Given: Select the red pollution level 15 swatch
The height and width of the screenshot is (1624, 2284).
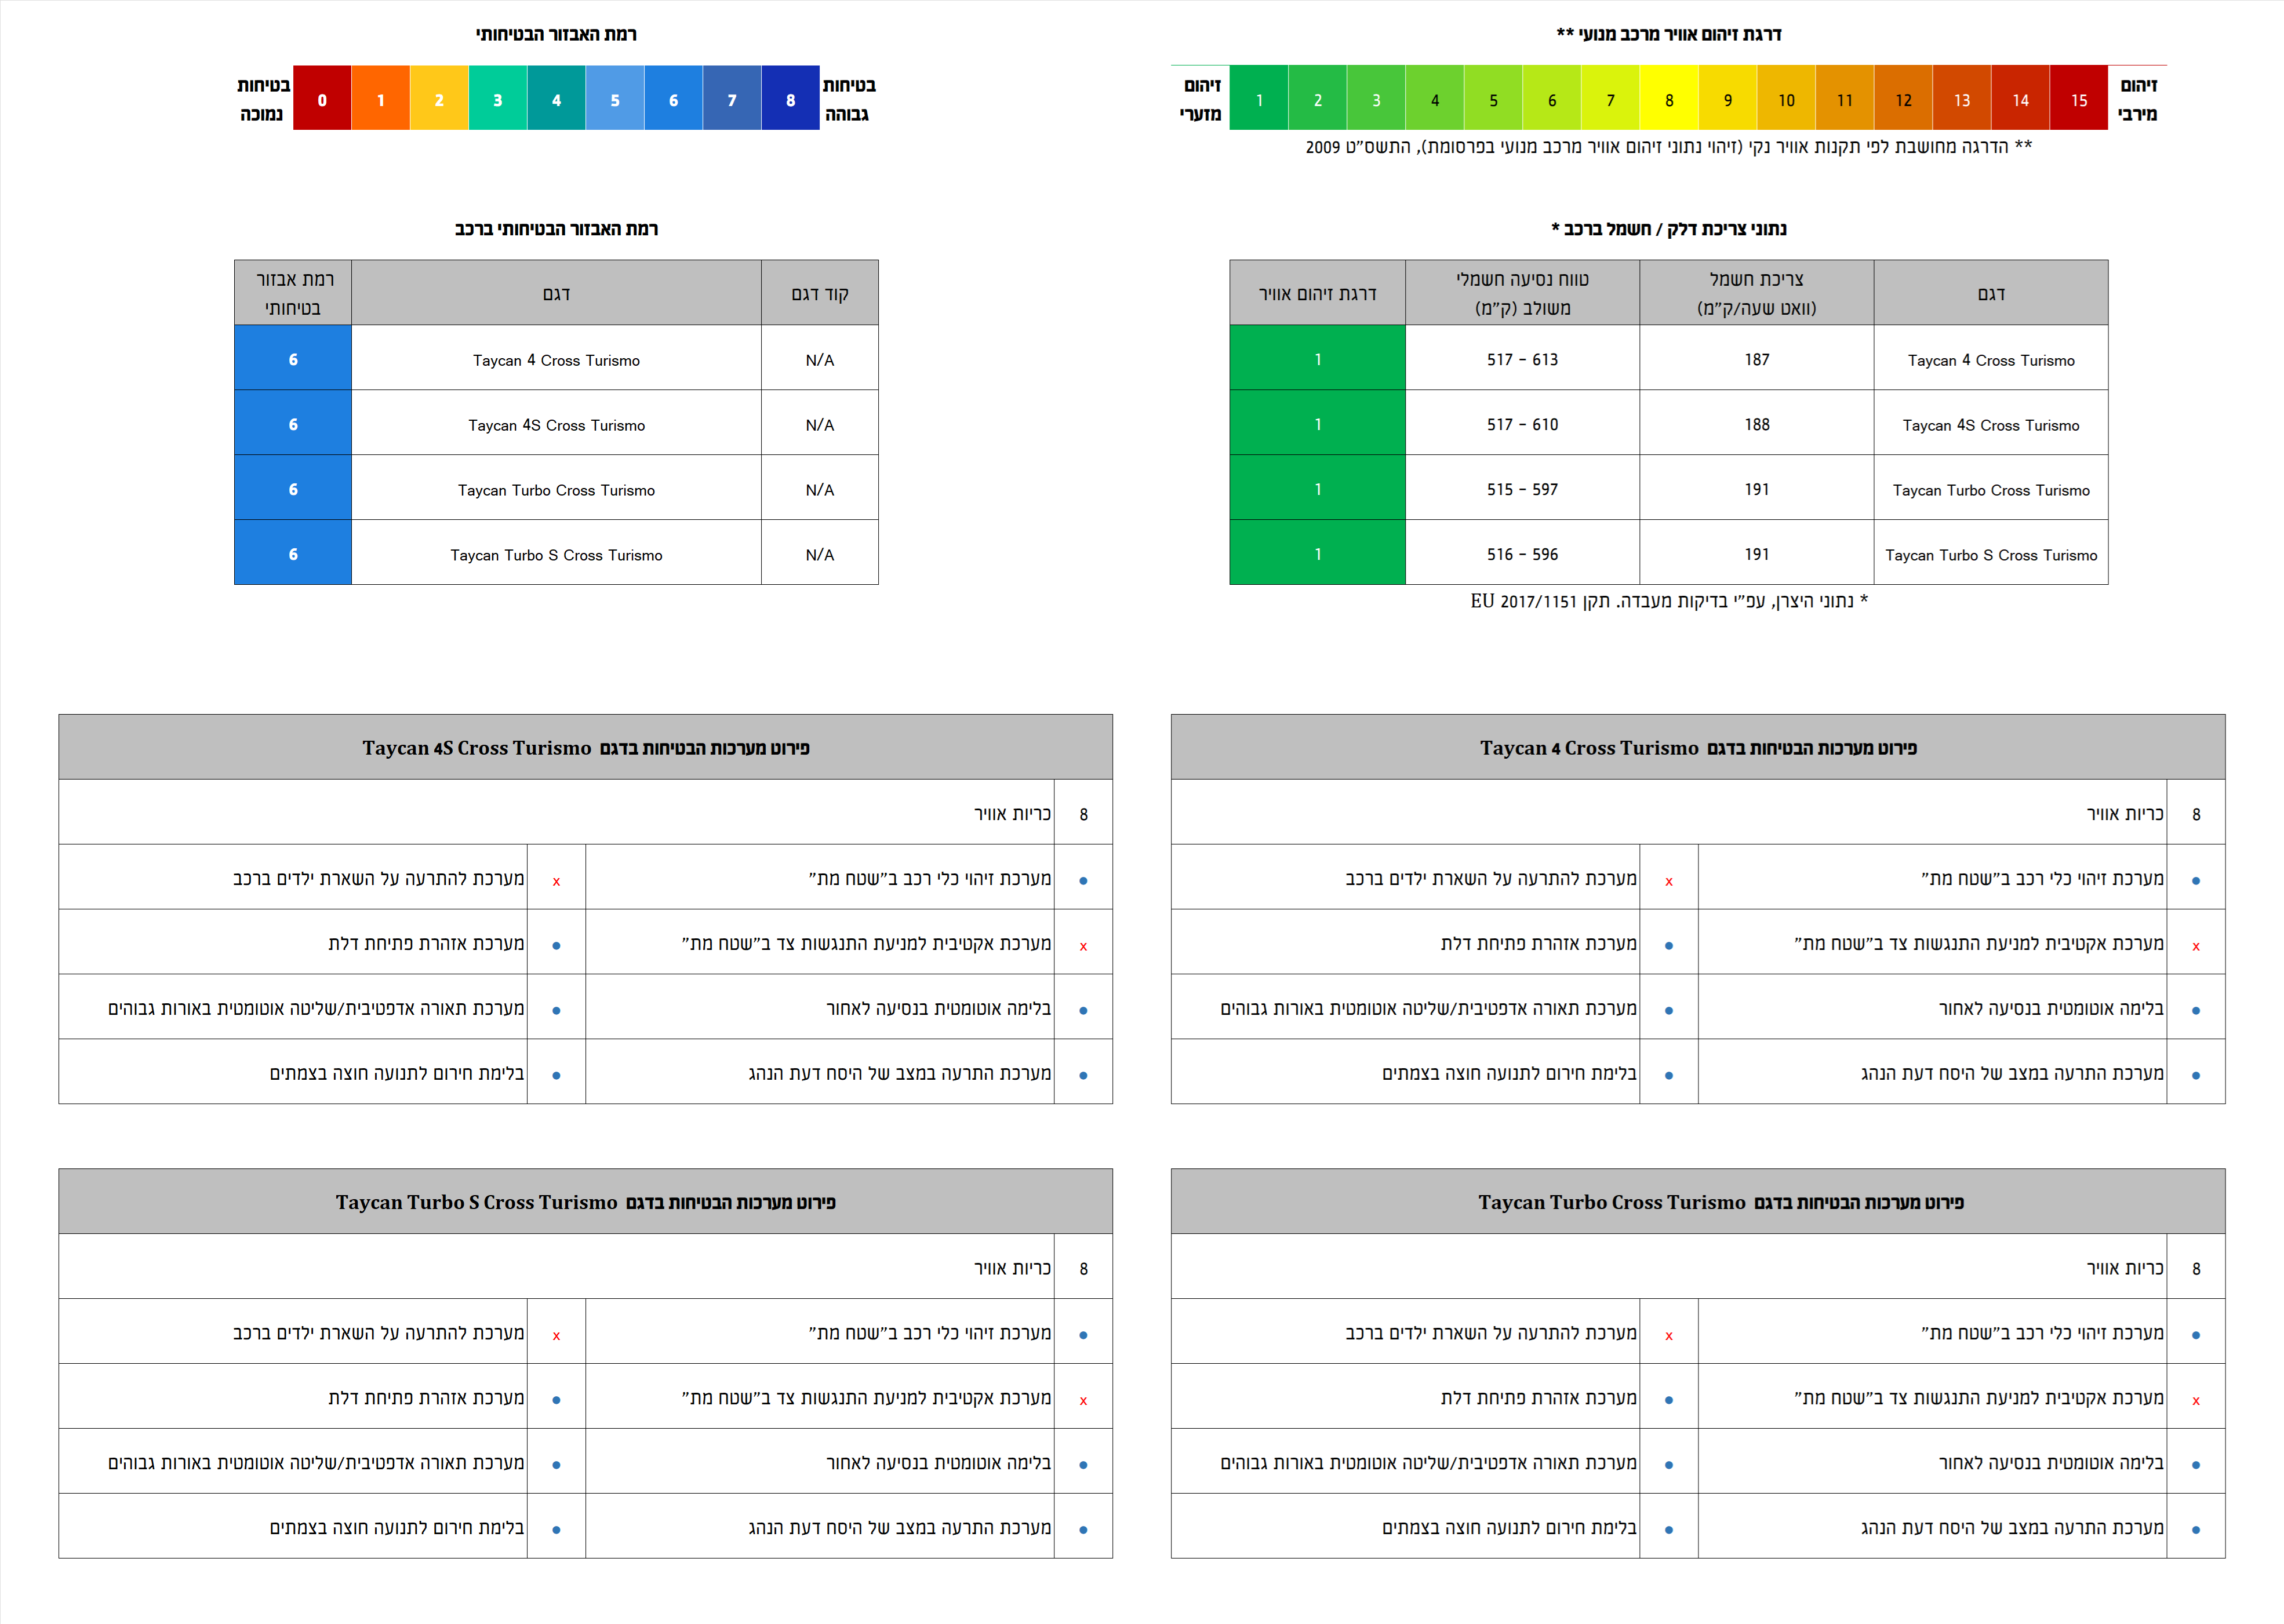Looking at the screenshot, I should 2079,99.
